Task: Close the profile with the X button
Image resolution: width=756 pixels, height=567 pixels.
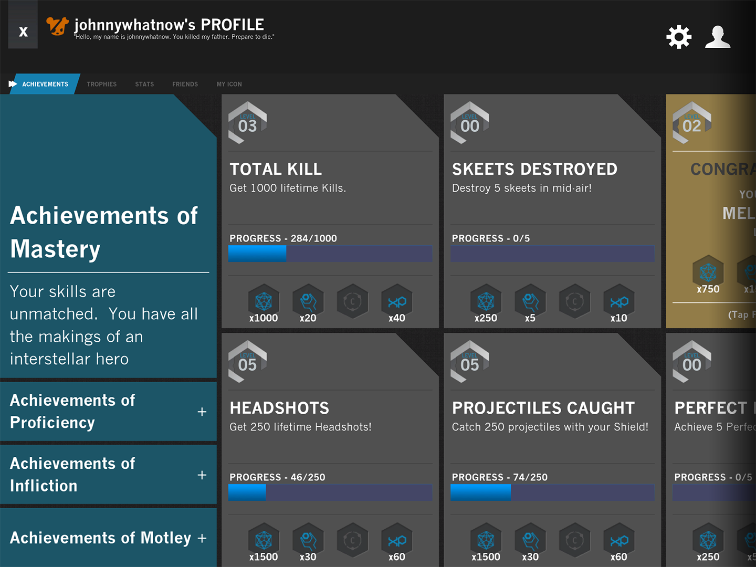Action: click(23, 31)
